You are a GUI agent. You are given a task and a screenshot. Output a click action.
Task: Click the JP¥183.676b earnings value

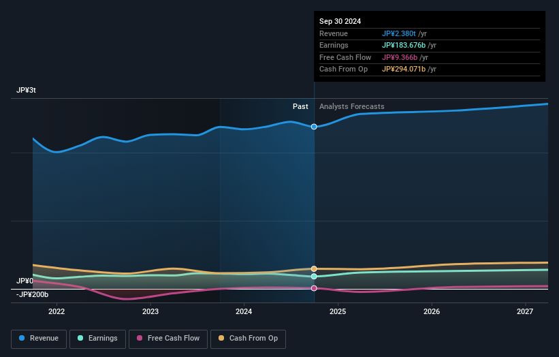pos(404,45)
